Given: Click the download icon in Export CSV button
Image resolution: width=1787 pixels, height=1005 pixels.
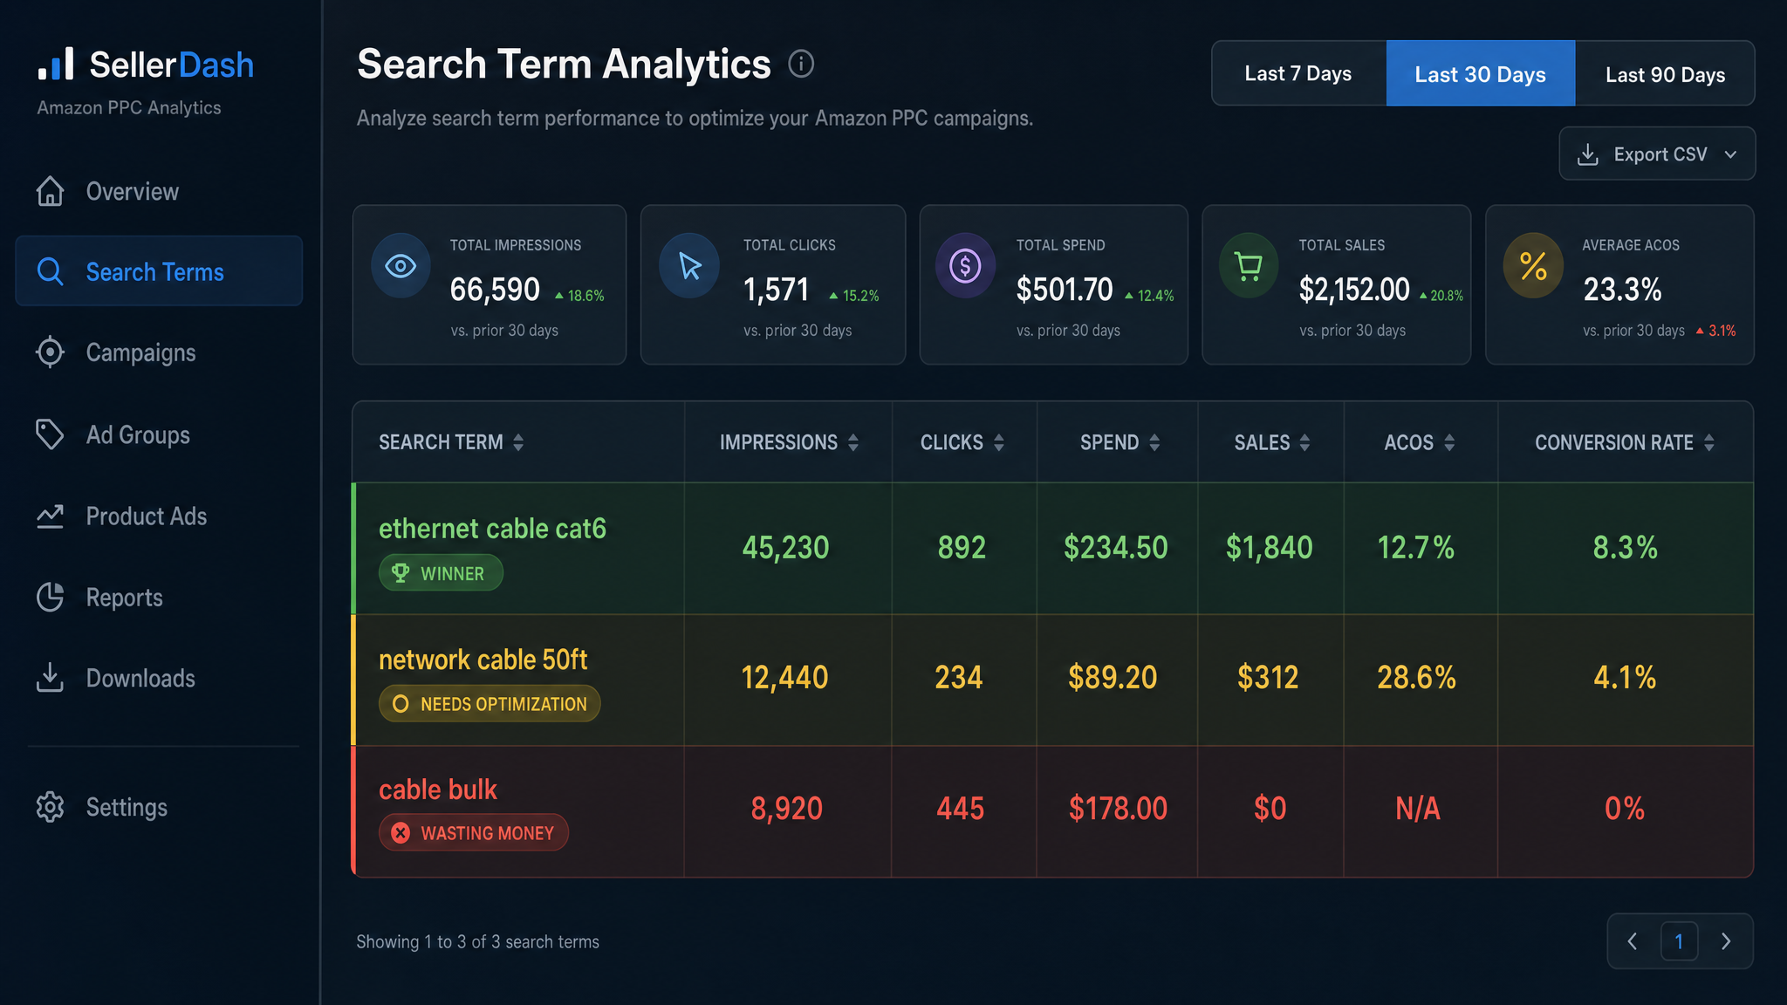Looking at the screenshot, I should (x=1588, y=154).
